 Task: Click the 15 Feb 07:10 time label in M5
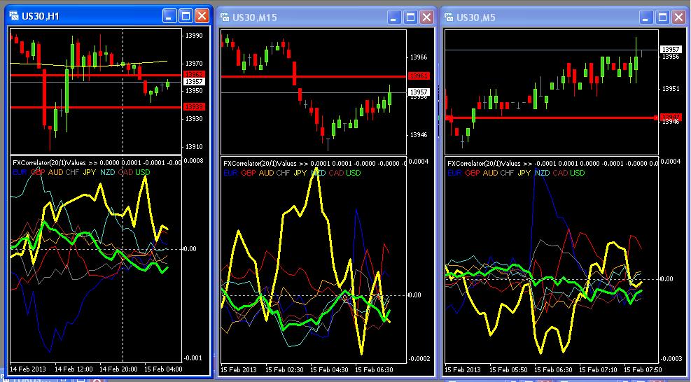(598, 369)
